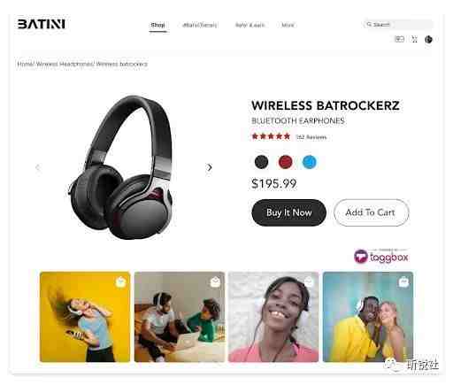Open the card icon in header
This screenshot has width=453, height=385.
399,39
